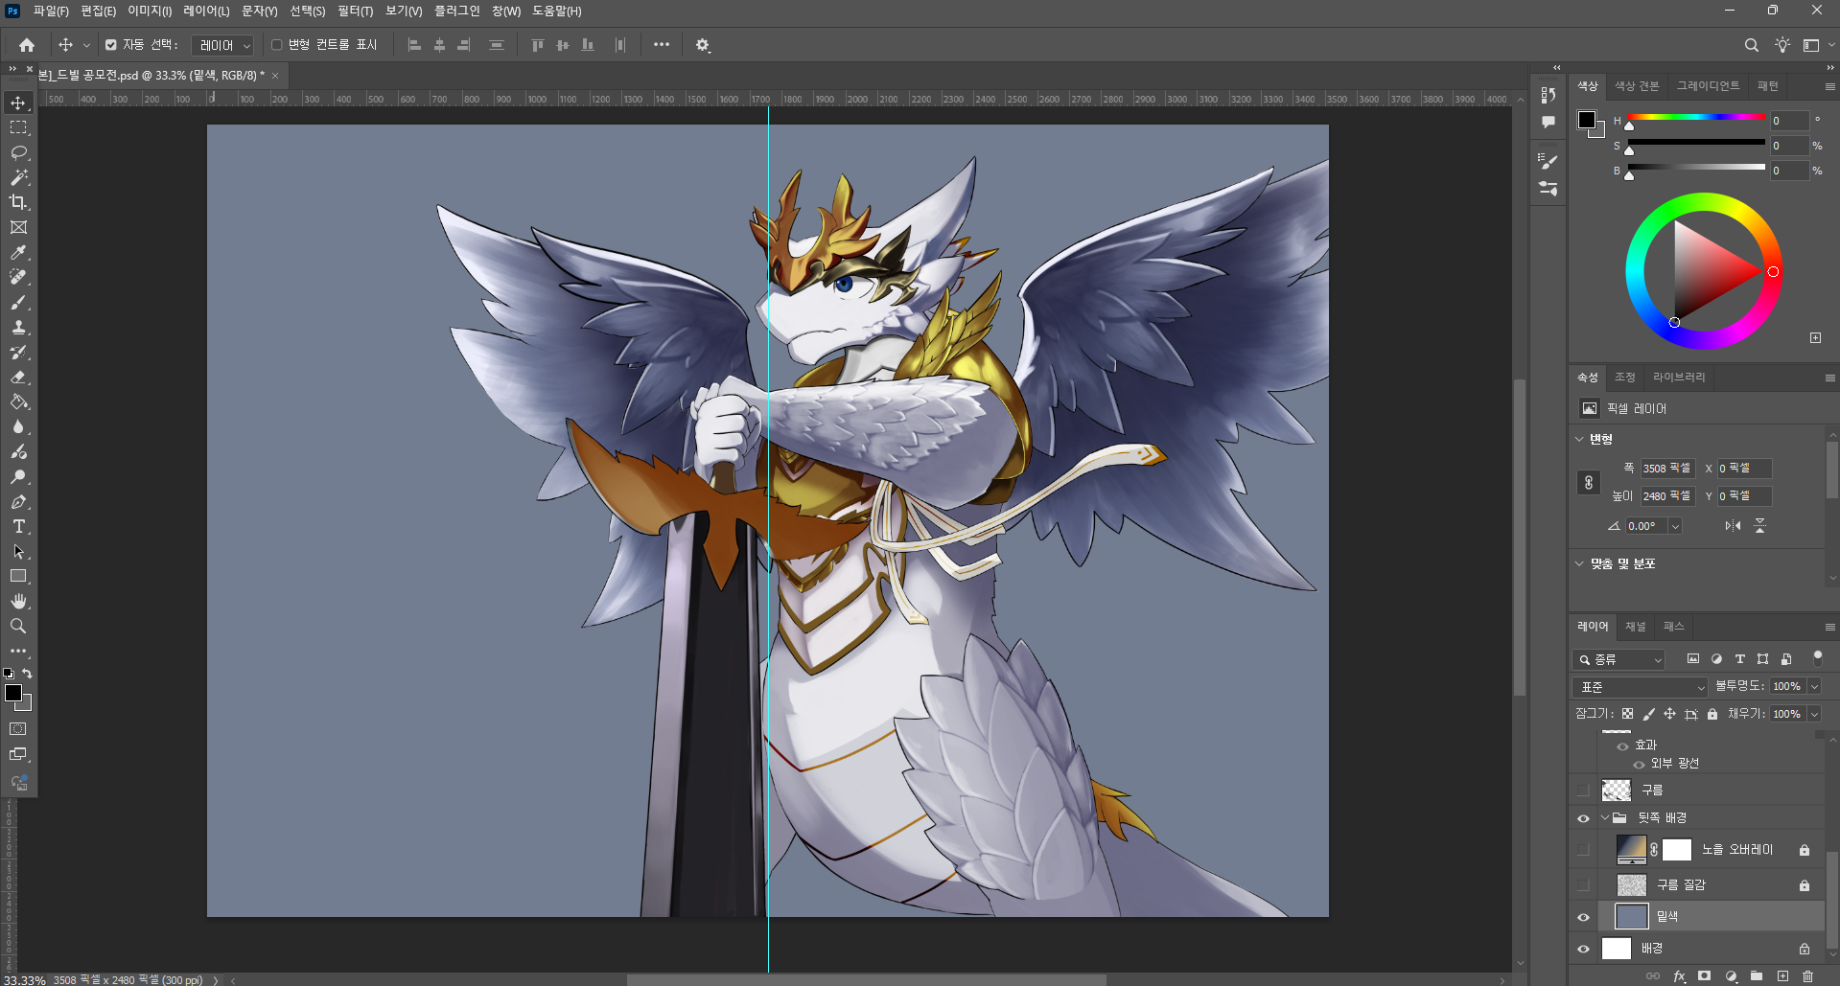This screenshot has height=986, width=1840.
Task: Click the H hue slider
Action: click(1696, 118)
